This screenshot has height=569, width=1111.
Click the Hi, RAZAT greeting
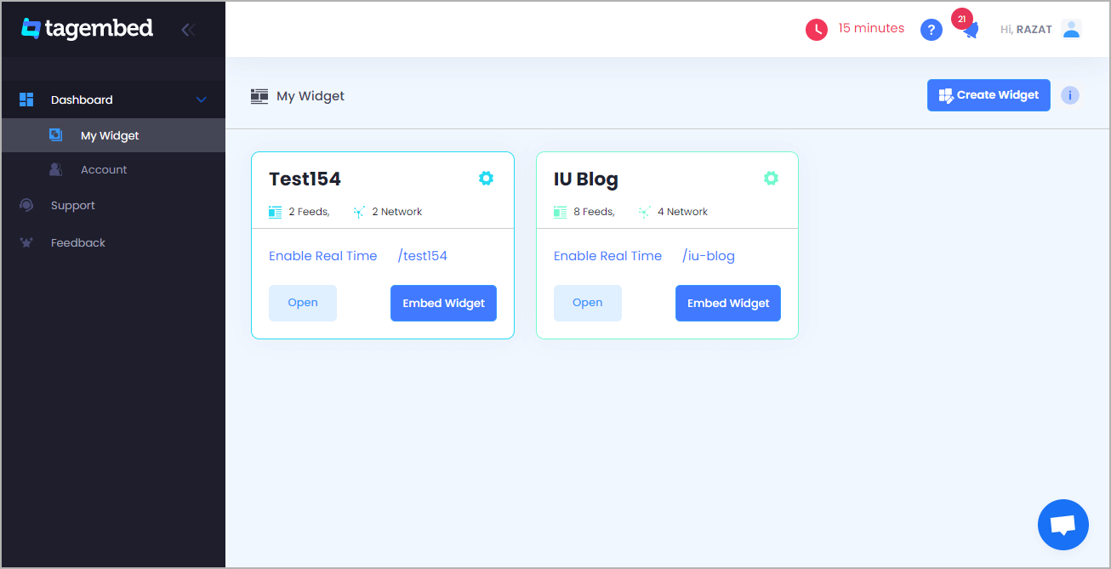pyautogui.click(x=1026, y=30)
